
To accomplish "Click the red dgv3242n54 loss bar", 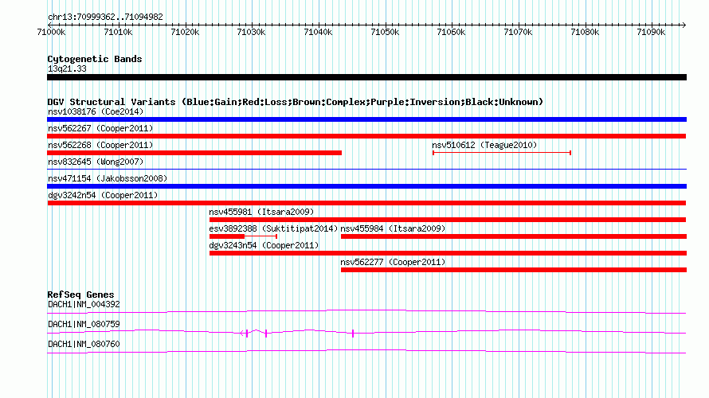I will click(366, 203).
